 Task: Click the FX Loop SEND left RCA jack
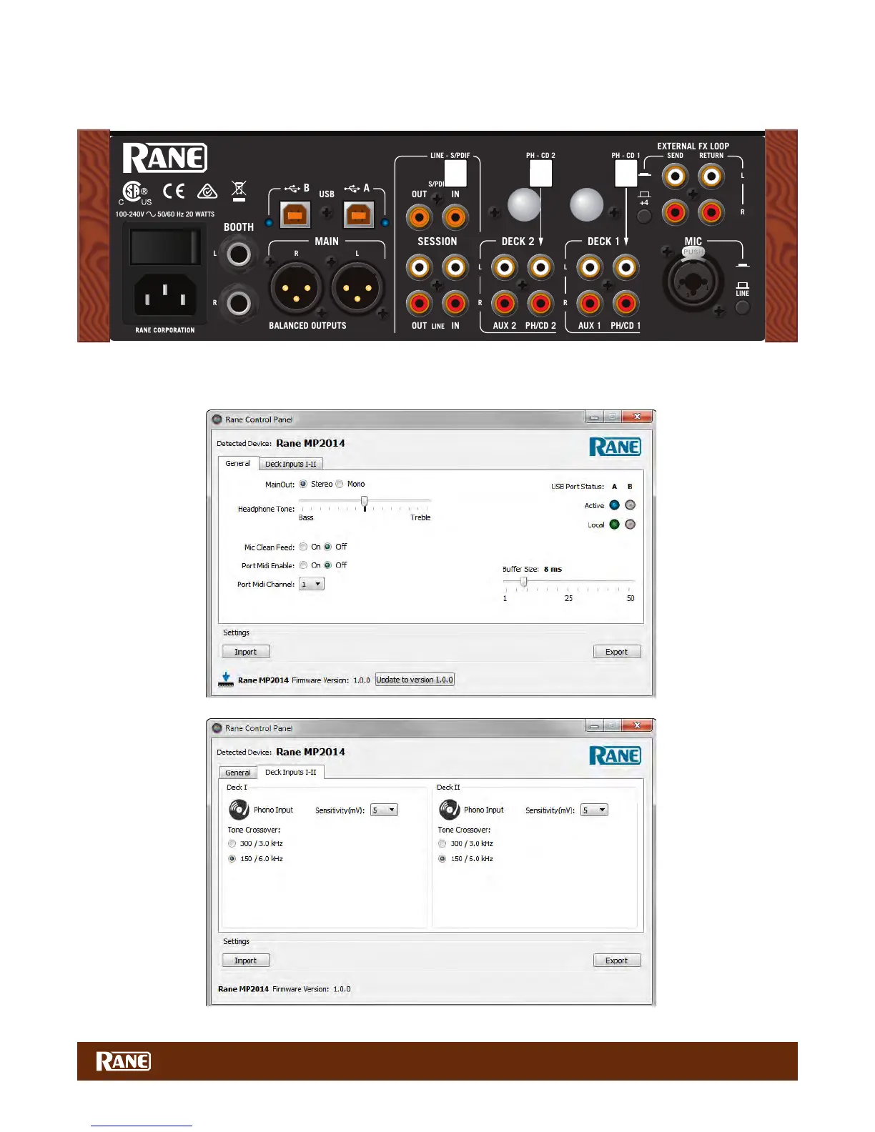click(x=675, y=176)
